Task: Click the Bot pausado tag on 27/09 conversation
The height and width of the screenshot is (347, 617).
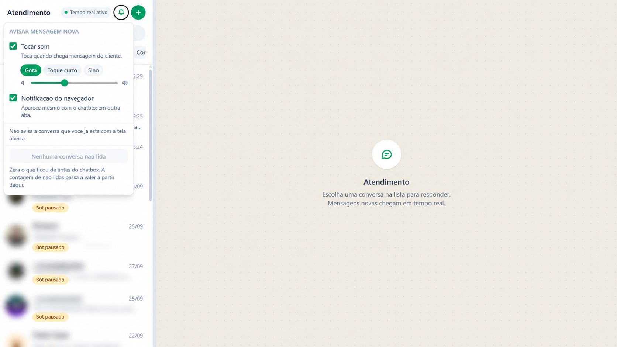Action: 50,280
